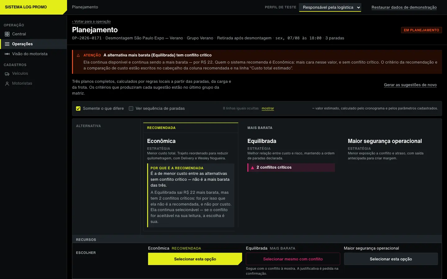
Task: Click the 3 paradas text
Action: click(x=335, y=38)
